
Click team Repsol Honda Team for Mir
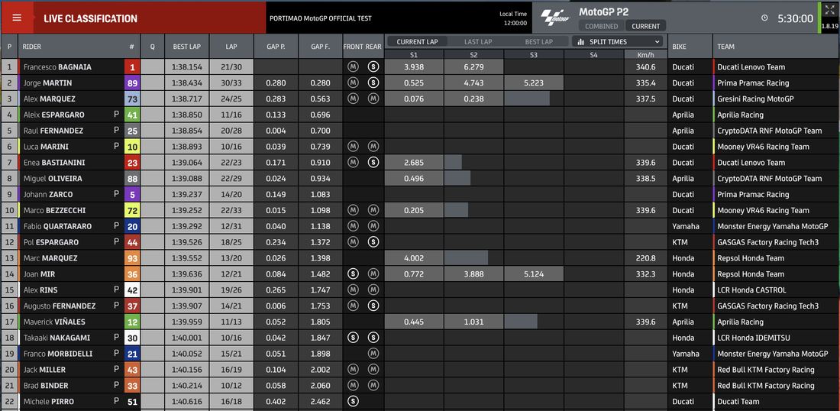751,273
